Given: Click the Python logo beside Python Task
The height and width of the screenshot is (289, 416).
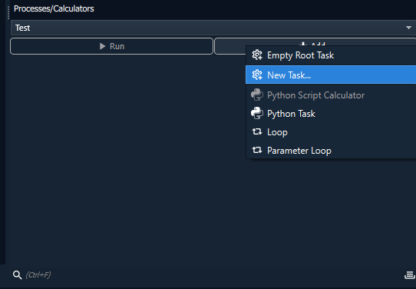Looking at the screenshot, I should pyautogui.click(x=257, y=114).
